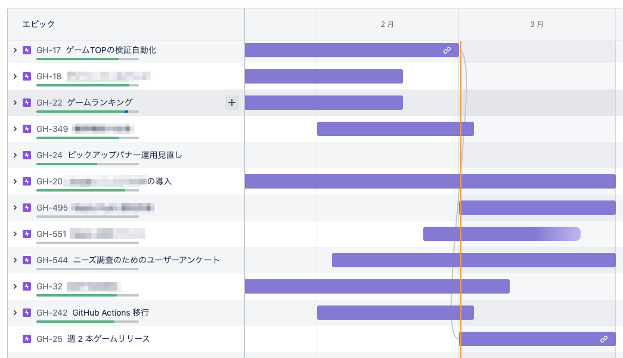The height and width of the screenshot is (358, 623).
Task: Click the 3月 month header
Action: coord(537,24)
